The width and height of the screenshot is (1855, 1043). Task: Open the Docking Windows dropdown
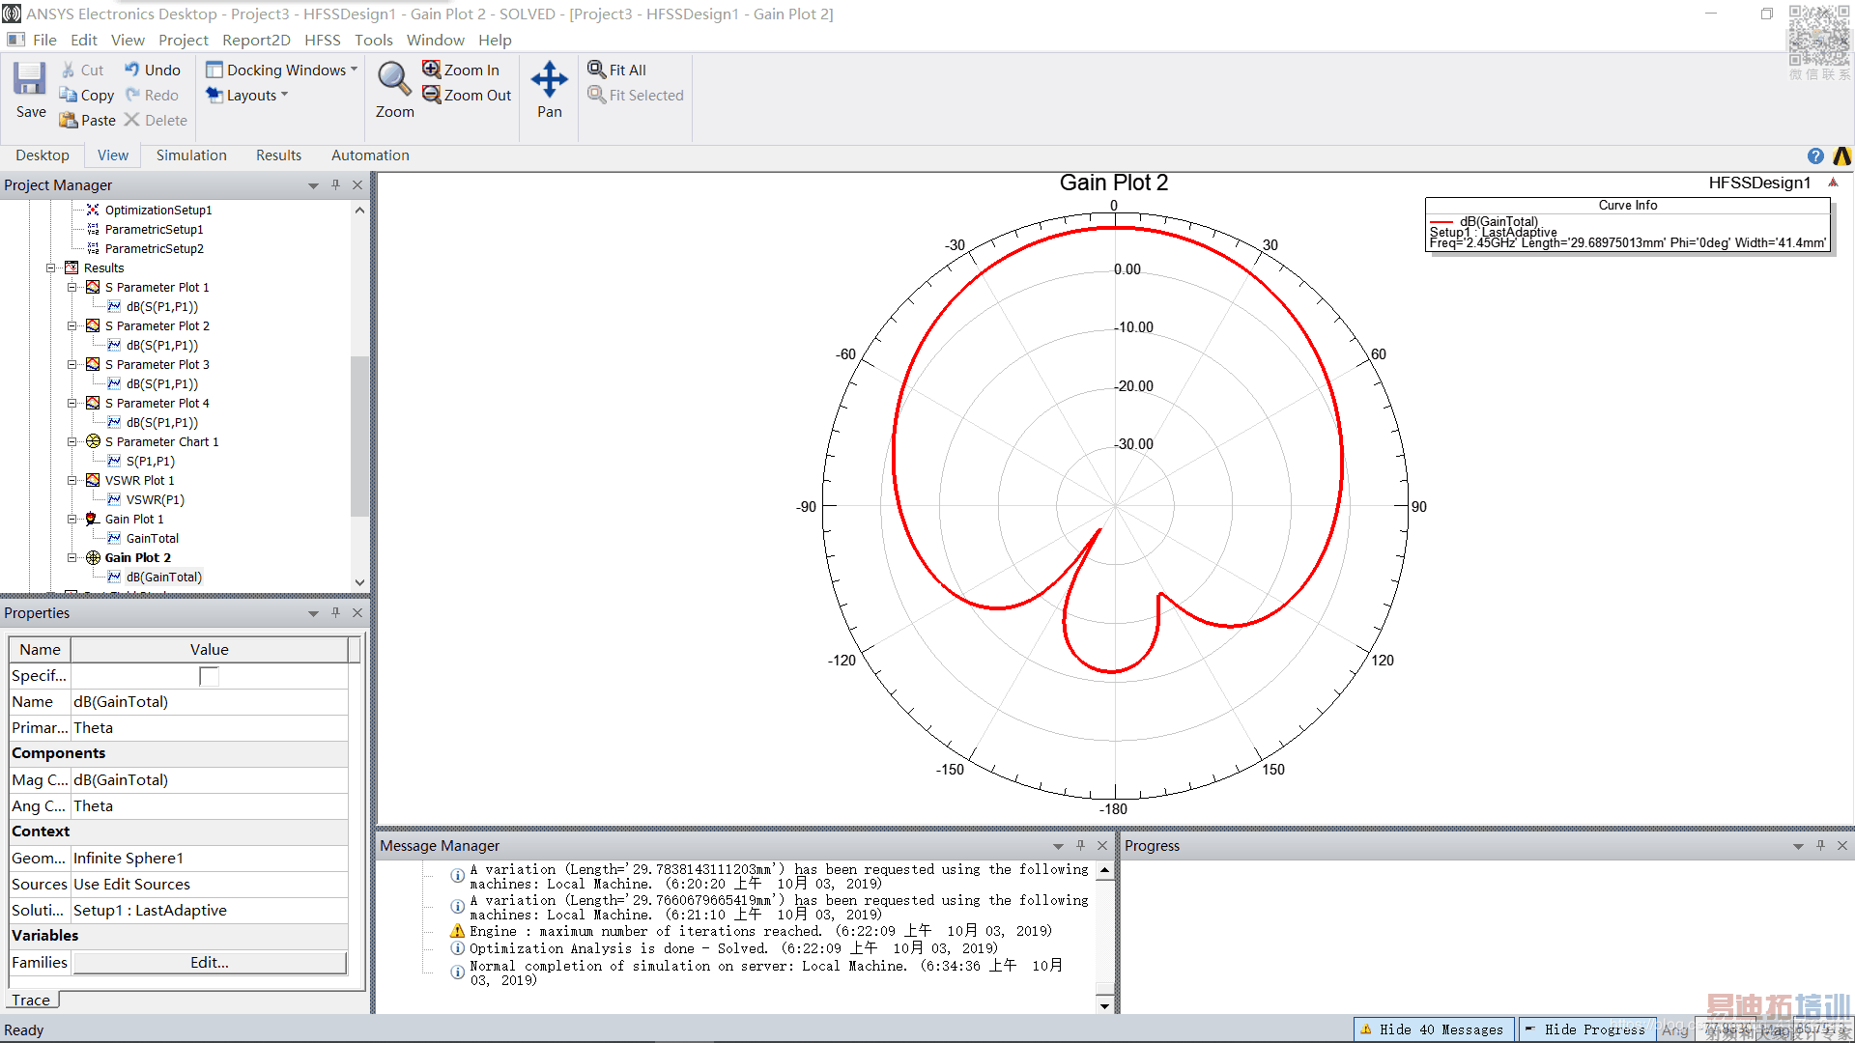click(x=283, y=70)
